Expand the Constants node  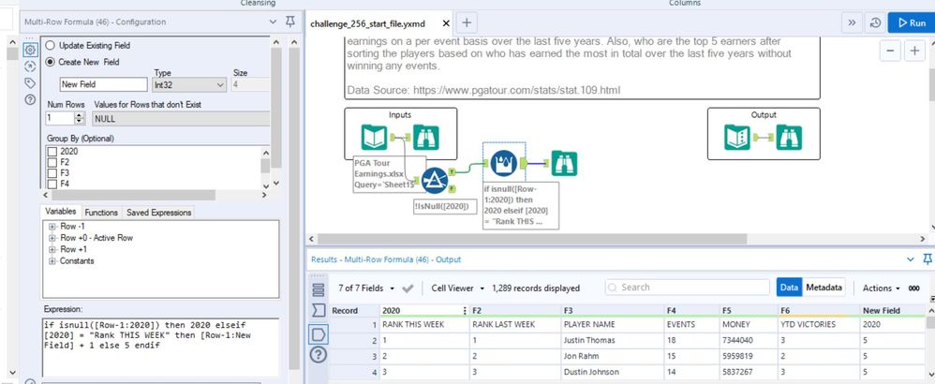pyautogui.click(x=52, y=261)
